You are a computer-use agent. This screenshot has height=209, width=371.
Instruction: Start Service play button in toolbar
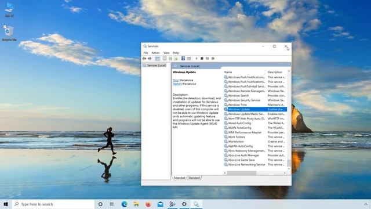[x=197, y=59]
